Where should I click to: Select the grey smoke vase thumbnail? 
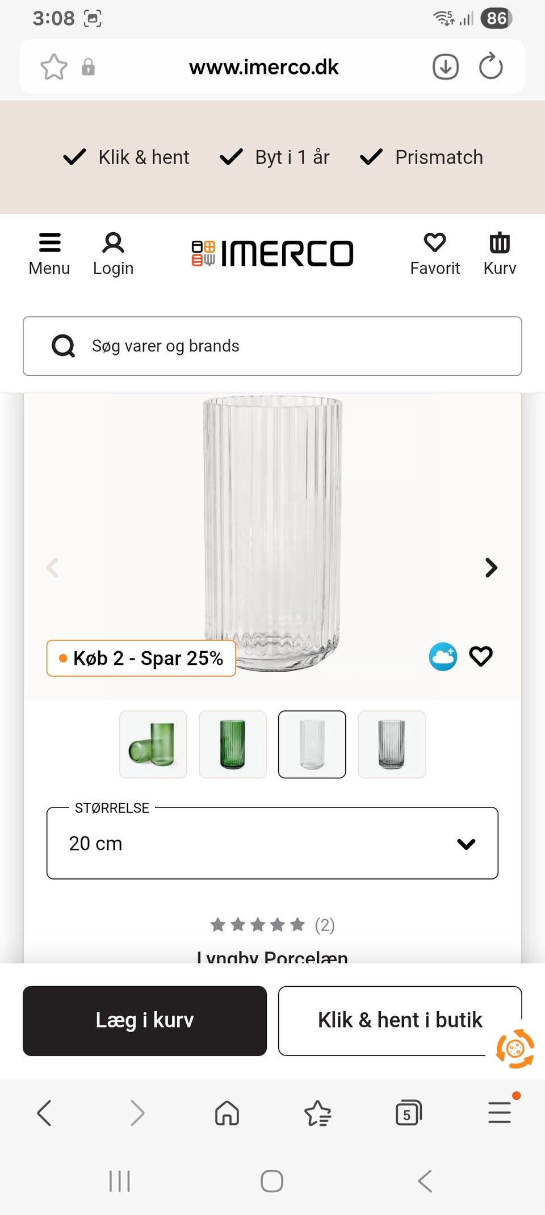pyautogui.click(x=392, y=744)
